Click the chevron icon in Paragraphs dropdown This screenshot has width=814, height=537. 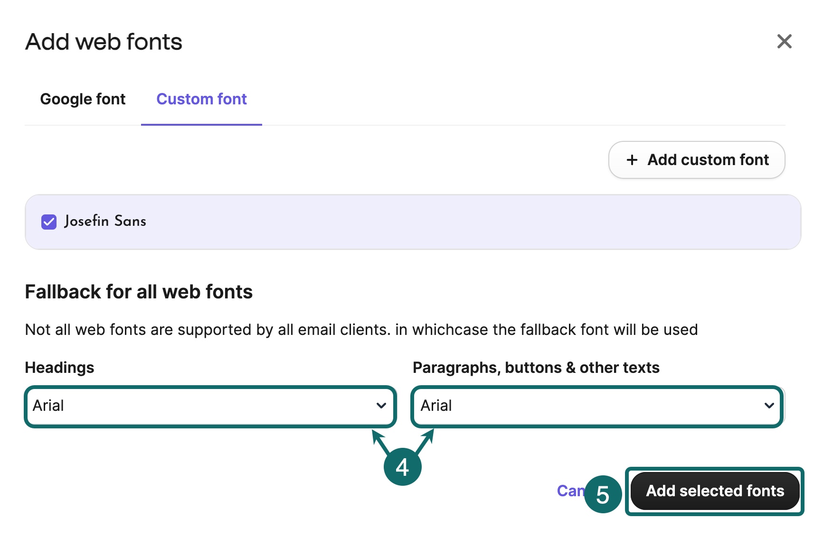(x=769, y=406)
